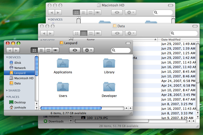Screen dimensions: 203x135
Task: Click Quick Look eye button in Macintosh HD window
Action: pos(117,12)
